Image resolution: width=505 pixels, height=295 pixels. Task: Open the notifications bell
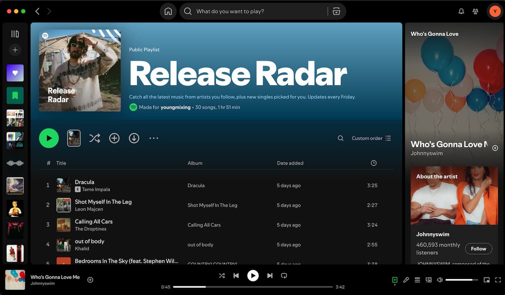point(461,11)
